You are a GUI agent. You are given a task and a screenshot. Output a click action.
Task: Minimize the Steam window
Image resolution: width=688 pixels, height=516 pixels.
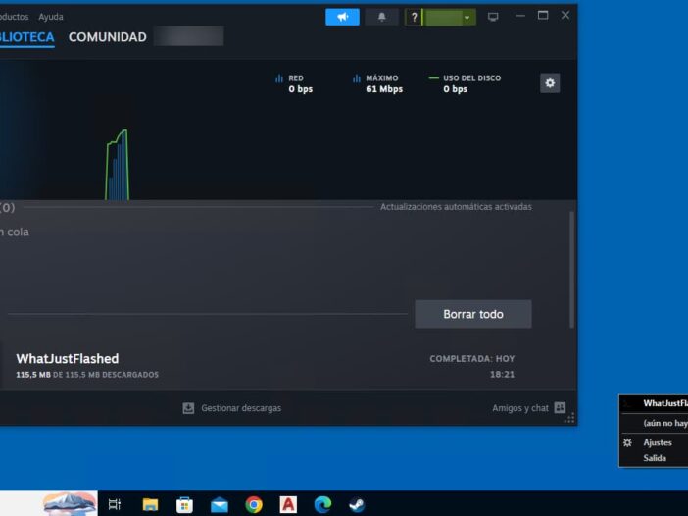pos(520,16)
